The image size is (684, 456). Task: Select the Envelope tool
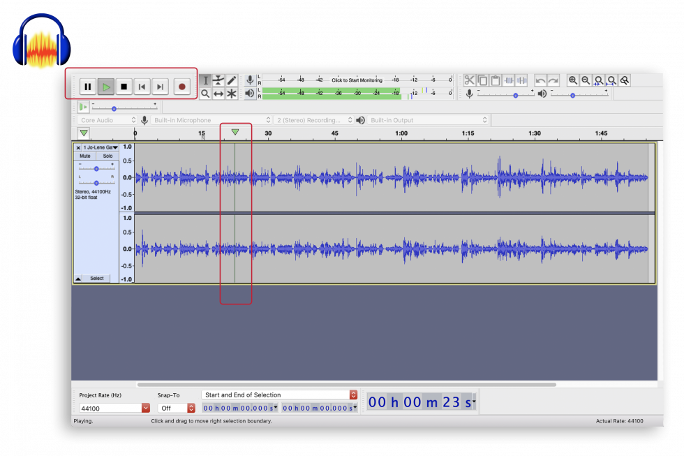click(x=218, y=80)
